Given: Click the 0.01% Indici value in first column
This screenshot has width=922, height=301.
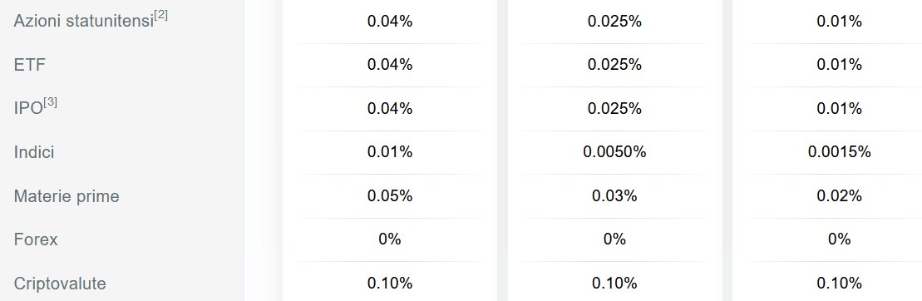Looking at the screenshot, I should click(x=390, y=152).
